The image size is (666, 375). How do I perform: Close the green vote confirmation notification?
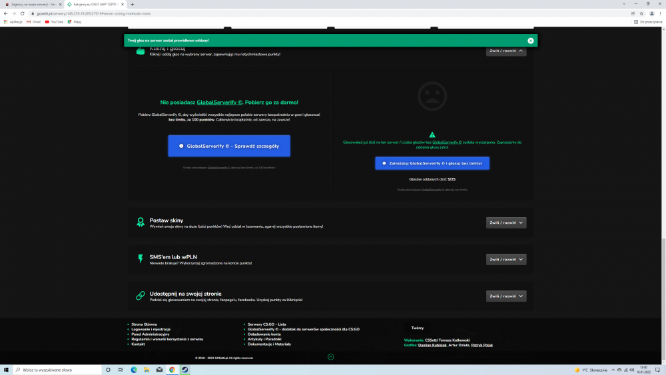pos(531,41)
